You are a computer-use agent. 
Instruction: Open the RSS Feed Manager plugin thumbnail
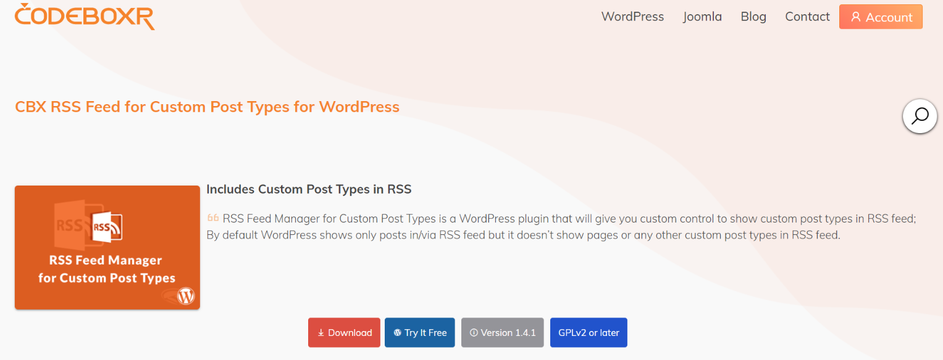click(107, 247)
